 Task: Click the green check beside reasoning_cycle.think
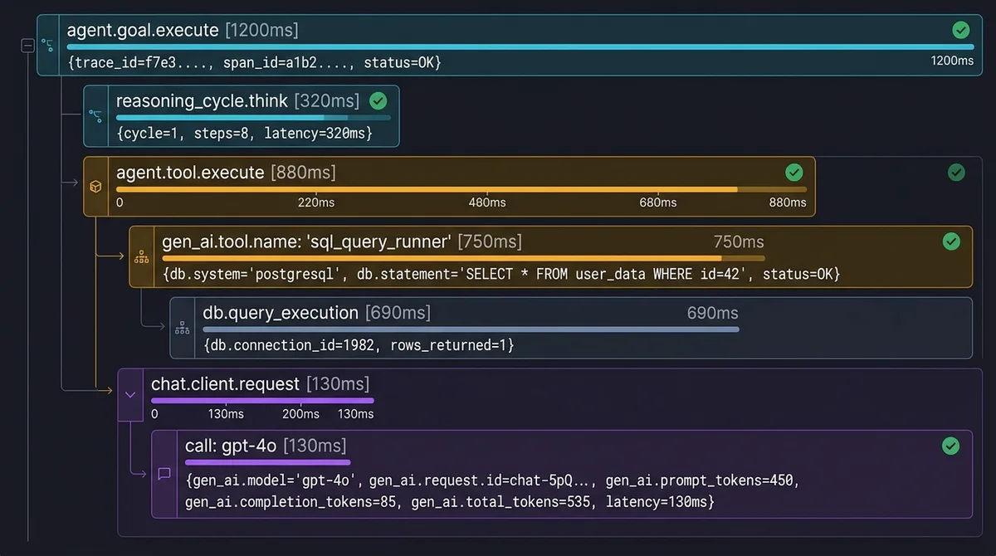click(x=378, y=101)
